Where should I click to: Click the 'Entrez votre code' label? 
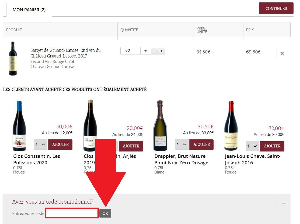(x=28, y=213)
